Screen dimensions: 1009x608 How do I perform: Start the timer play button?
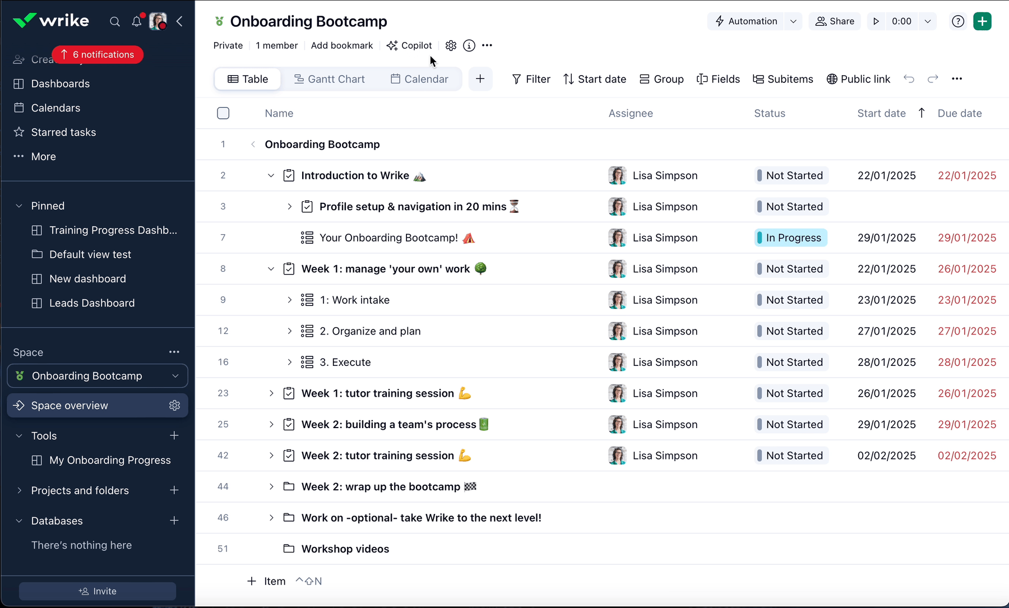(x=876, y=21)
